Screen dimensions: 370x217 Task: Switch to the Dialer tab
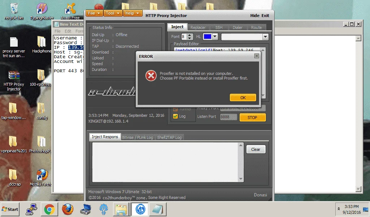pos(237,27)
